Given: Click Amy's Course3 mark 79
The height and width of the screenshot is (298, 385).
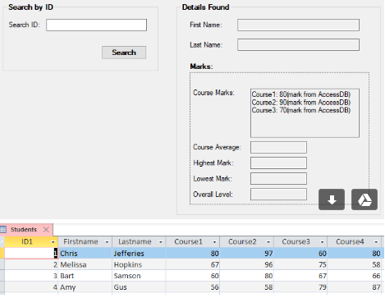Looking at the screenshot, I should pos(300,287).
